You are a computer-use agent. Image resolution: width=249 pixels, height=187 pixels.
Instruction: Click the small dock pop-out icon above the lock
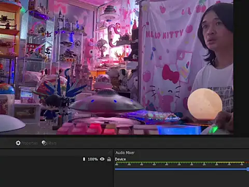coord(109,152)
